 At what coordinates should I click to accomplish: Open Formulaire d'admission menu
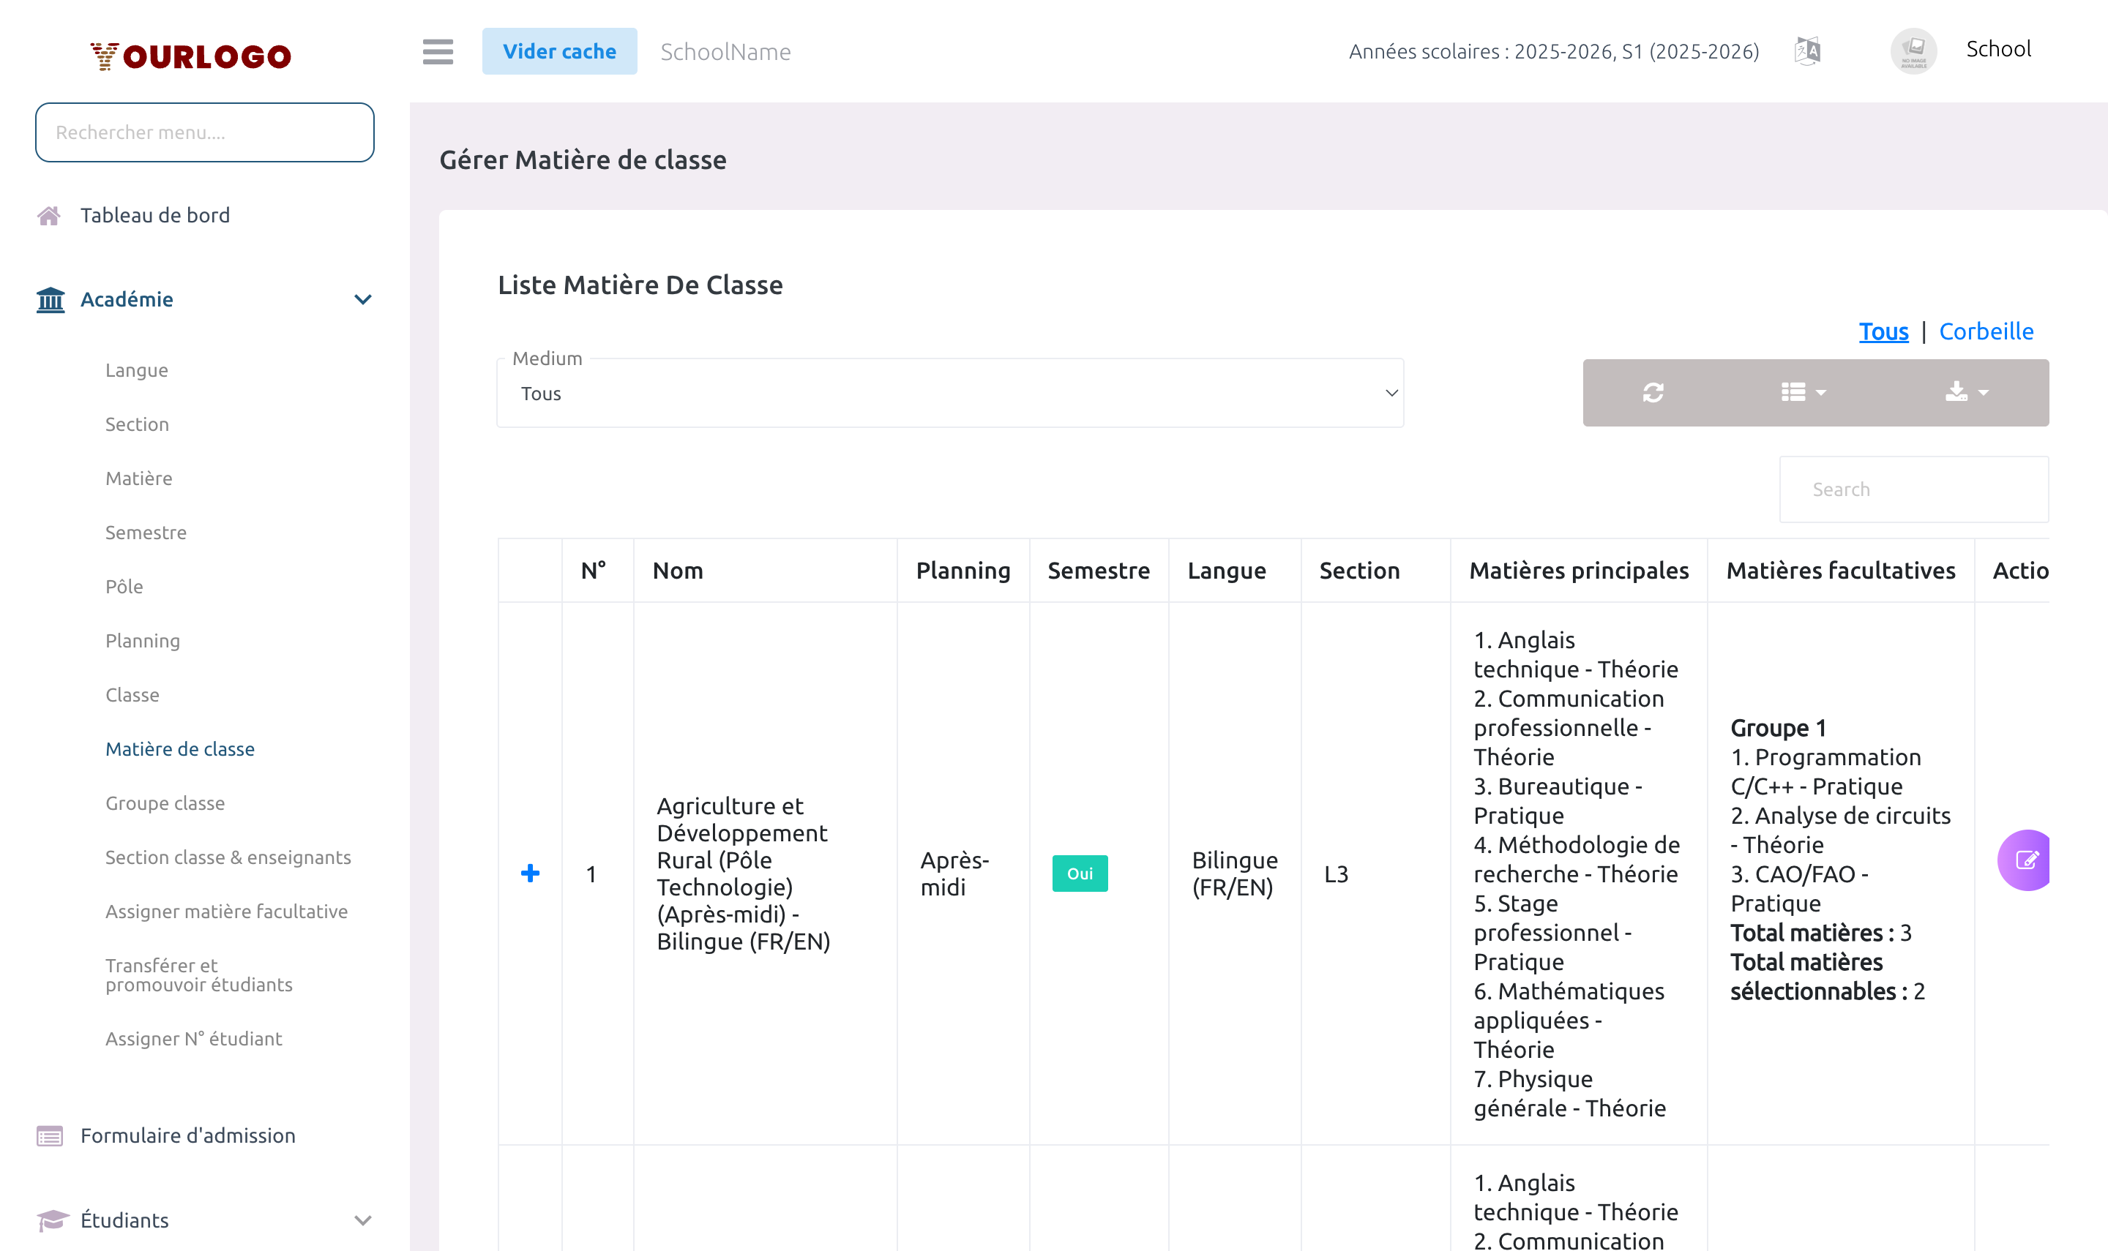click(187, 1135)
